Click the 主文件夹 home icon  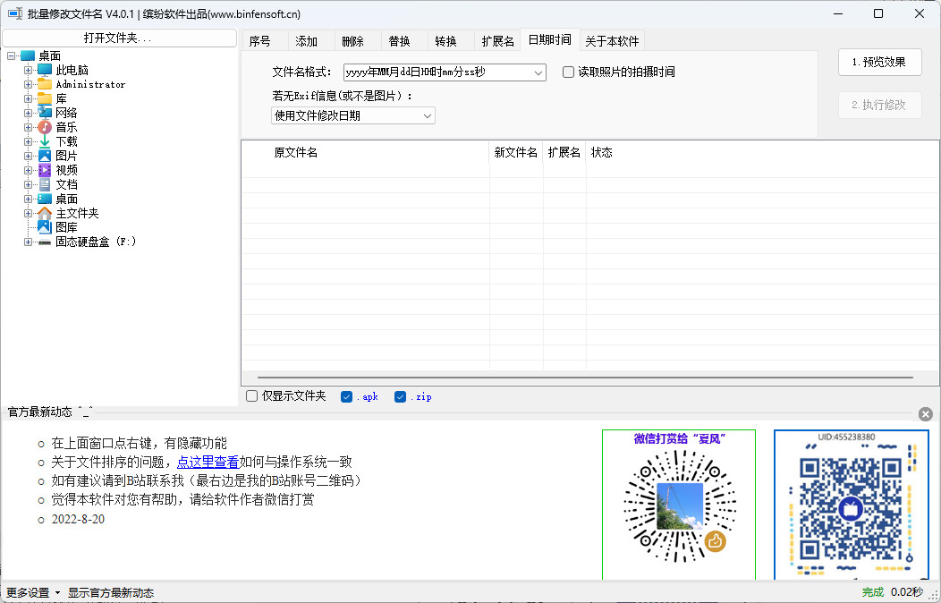coord(45,213)
